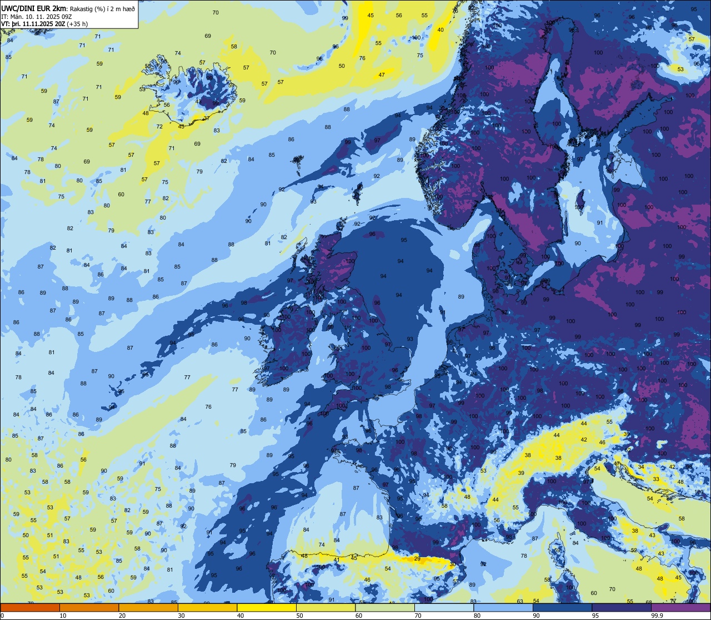Click the forecast offset '(+35 h)'
Screen dimensions: 711x620
[77, 24]
